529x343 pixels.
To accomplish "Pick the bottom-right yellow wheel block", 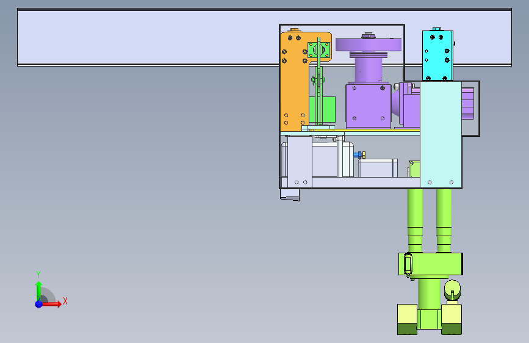I will click(x=452, y=319).
